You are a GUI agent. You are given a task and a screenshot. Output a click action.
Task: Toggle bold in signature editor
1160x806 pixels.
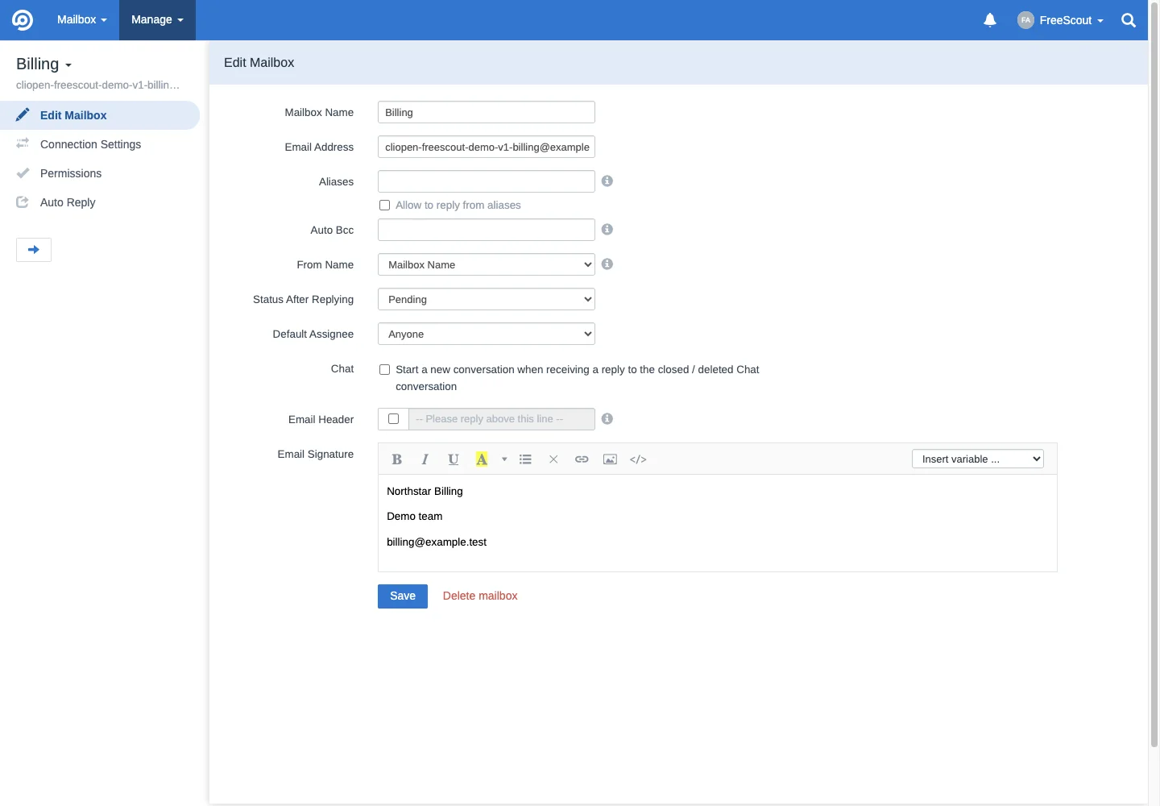396,459
